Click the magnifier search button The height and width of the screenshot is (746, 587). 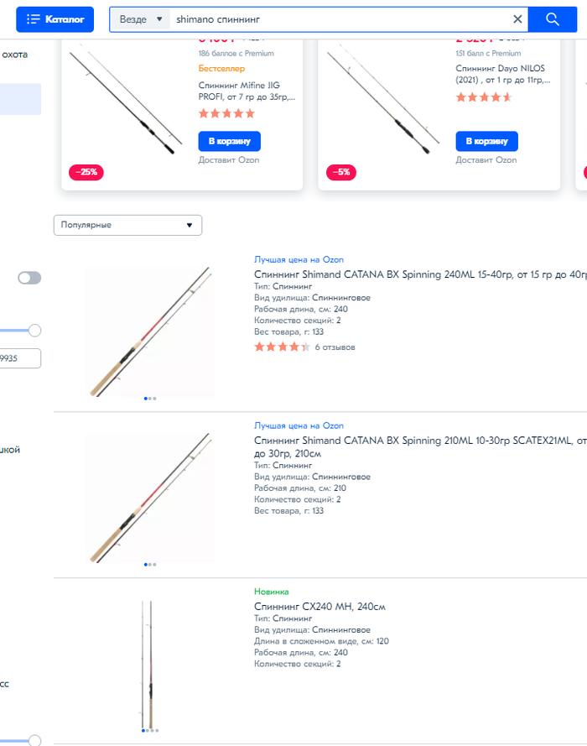pyautogui.click(x=553, y=19)
